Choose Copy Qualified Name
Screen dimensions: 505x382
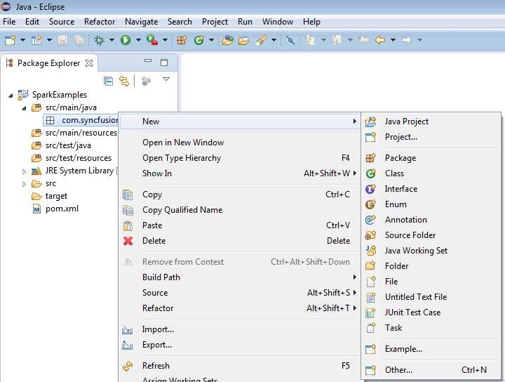pyautogui.click(x=240, y=210)
